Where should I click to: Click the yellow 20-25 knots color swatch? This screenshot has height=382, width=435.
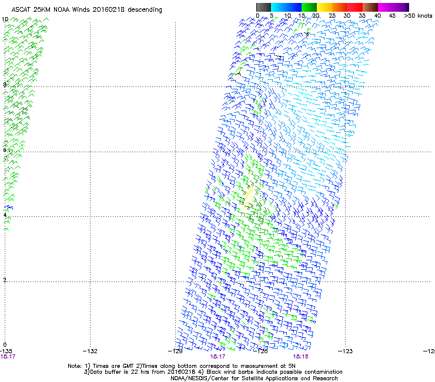324,7
